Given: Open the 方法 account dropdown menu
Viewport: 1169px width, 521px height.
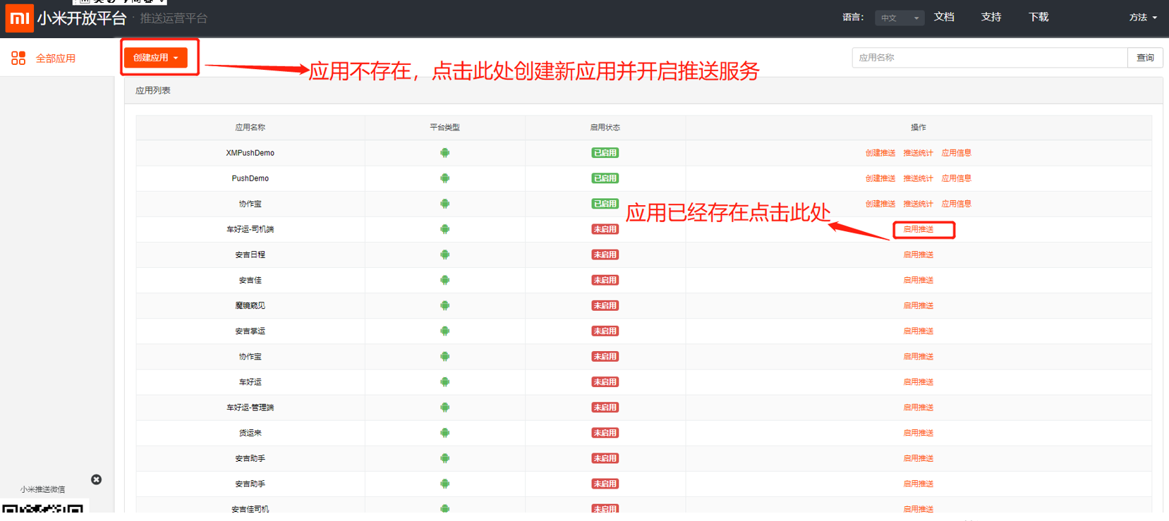Looking at the screenshot, I should [x=1142, y=18].
